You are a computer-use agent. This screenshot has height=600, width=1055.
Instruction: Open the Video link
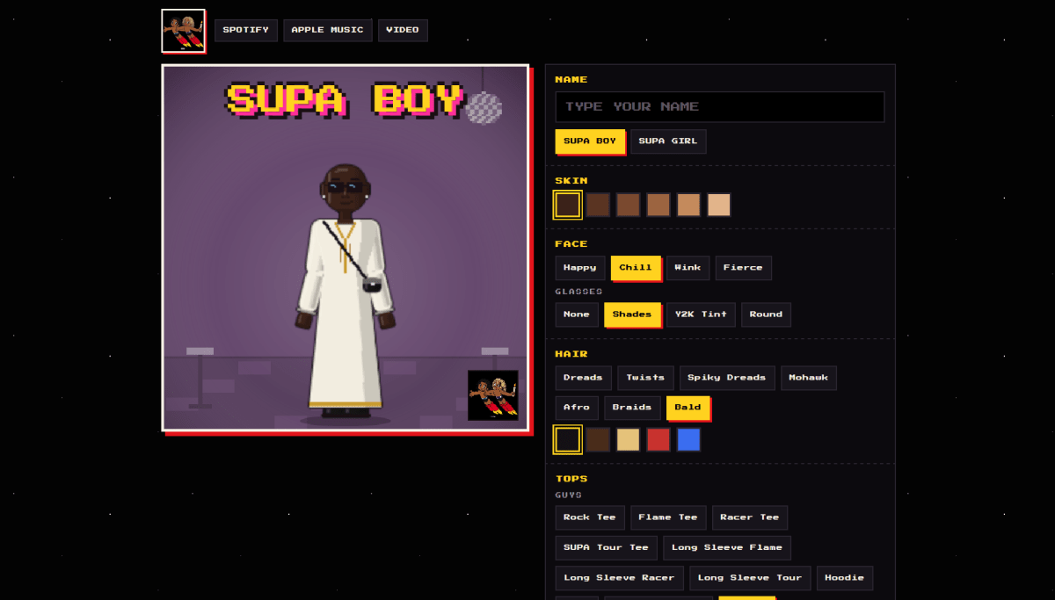pyautogui.click(x=403, y=31)
